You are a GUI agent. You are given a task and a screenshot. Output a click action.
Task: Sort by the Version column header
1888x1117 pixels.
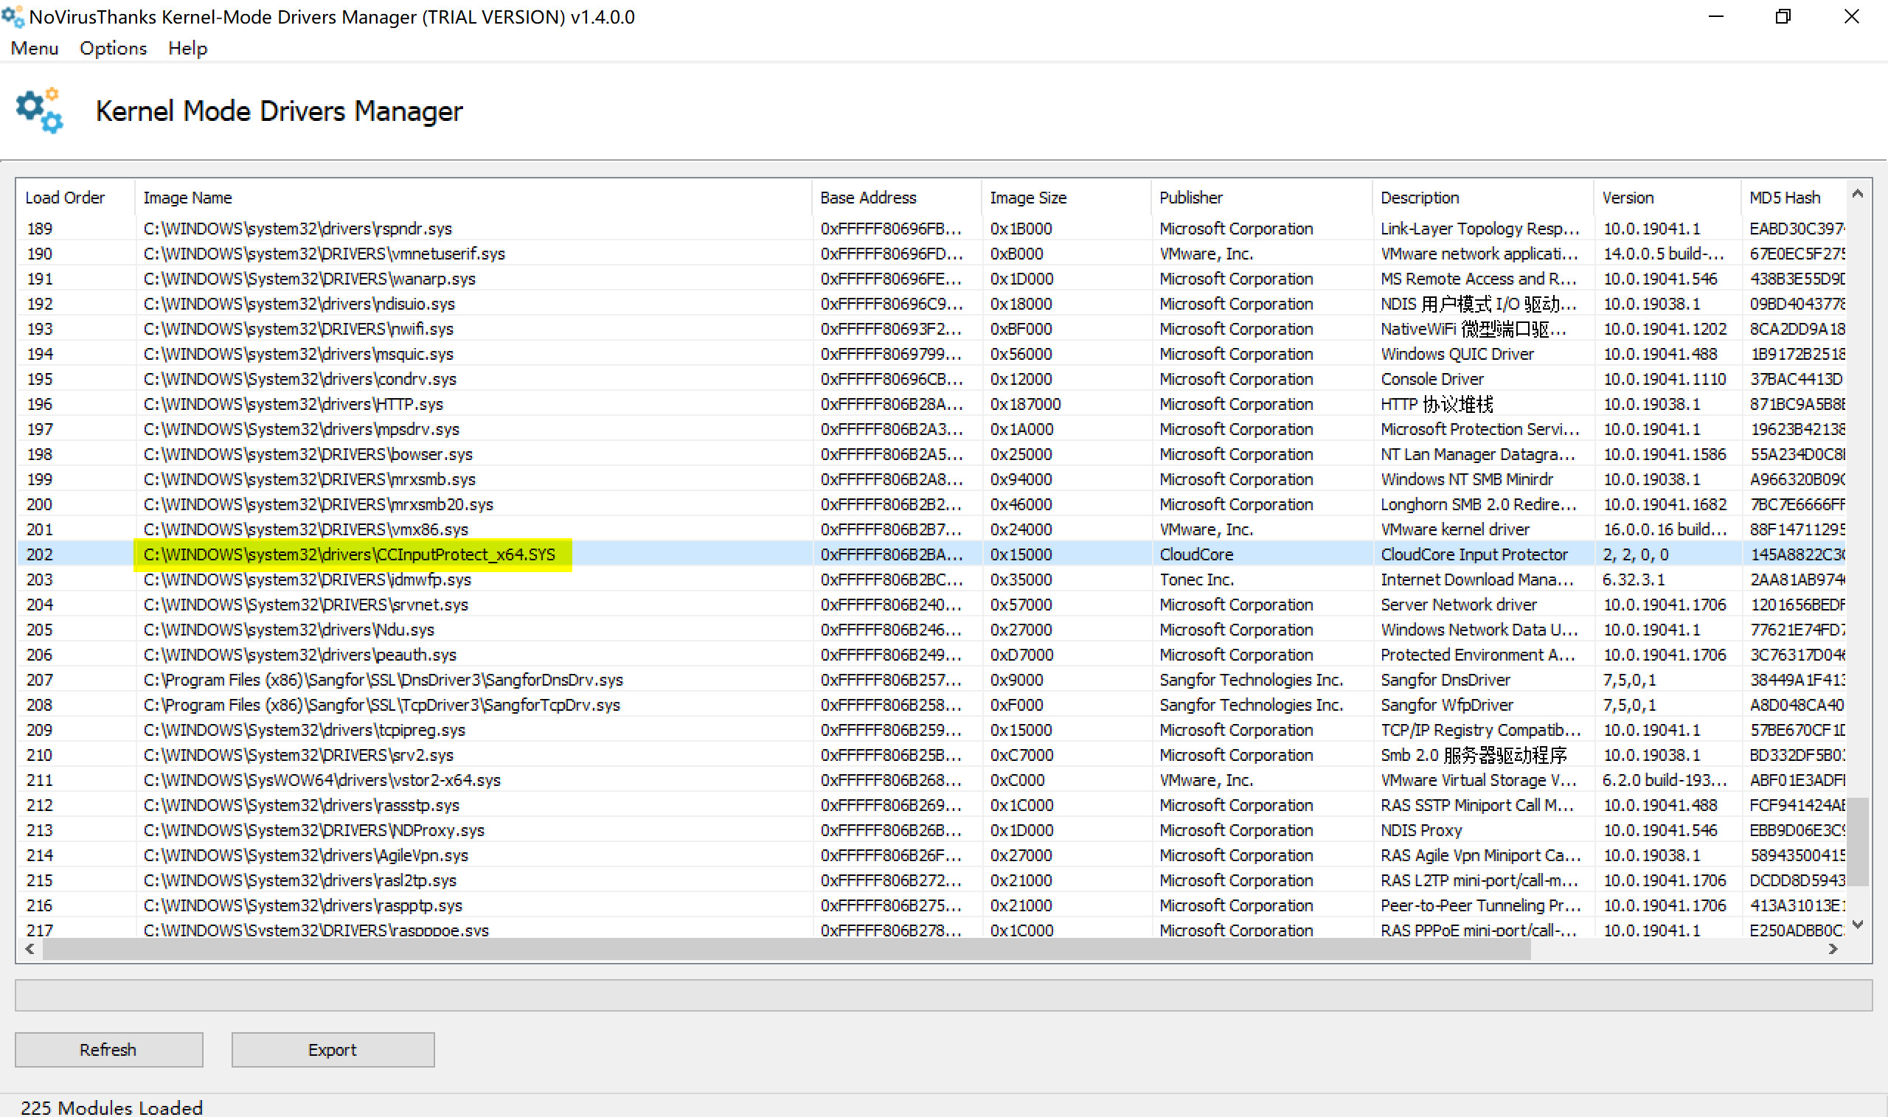click(x=1667, y=197)
